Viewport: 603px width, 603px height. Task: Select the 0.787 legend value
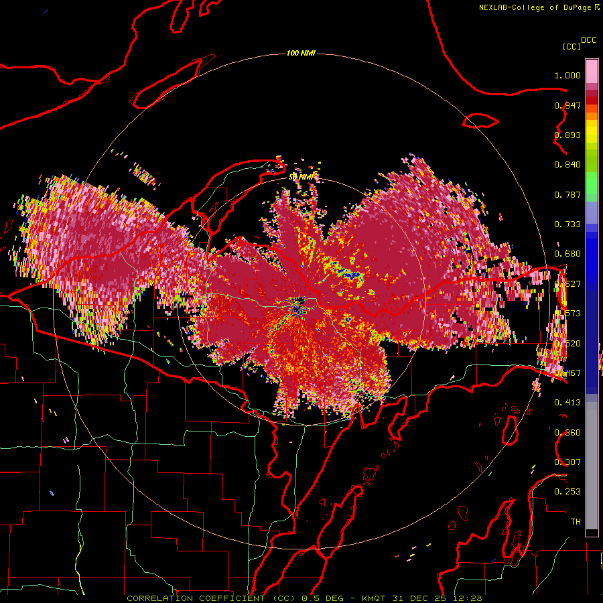[x=567, y=194]
